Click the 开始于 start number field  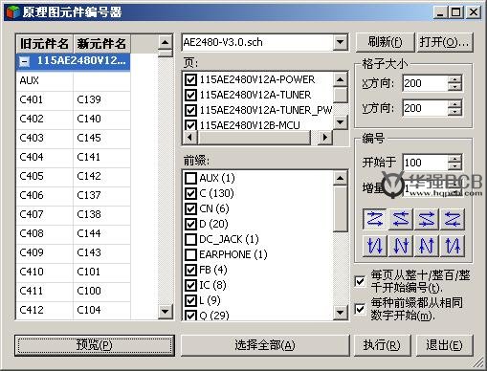[426, 163]
